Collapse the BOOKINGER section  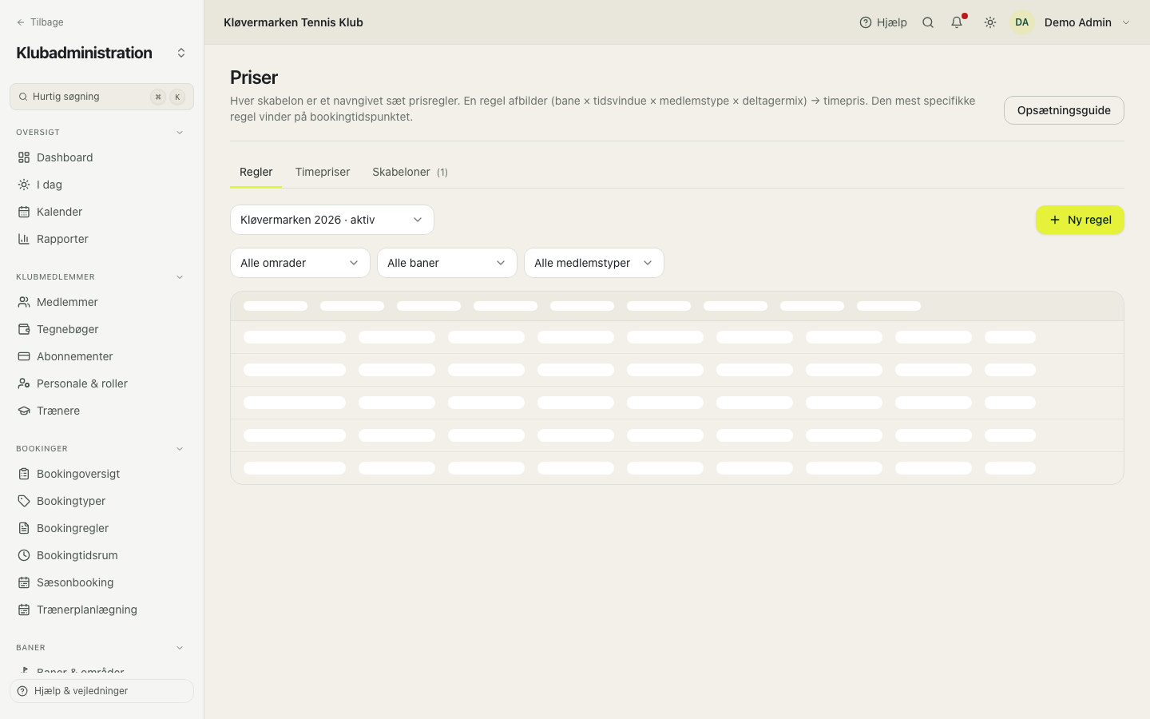(x=180, y=449)
